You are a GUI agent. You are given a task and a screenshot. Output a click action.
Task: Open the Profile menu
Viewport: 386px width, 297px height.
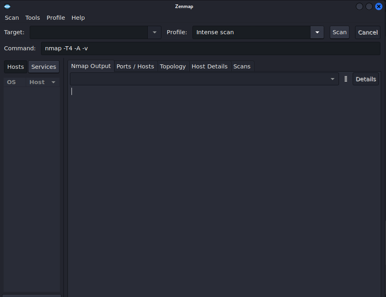click(x=56, y=18)
